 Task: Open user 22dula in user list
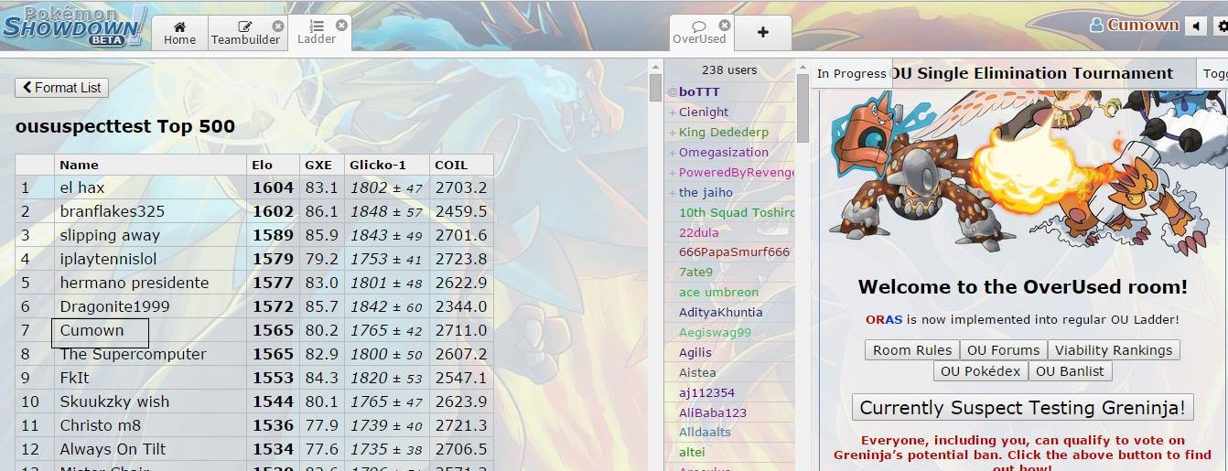point(698,233)
